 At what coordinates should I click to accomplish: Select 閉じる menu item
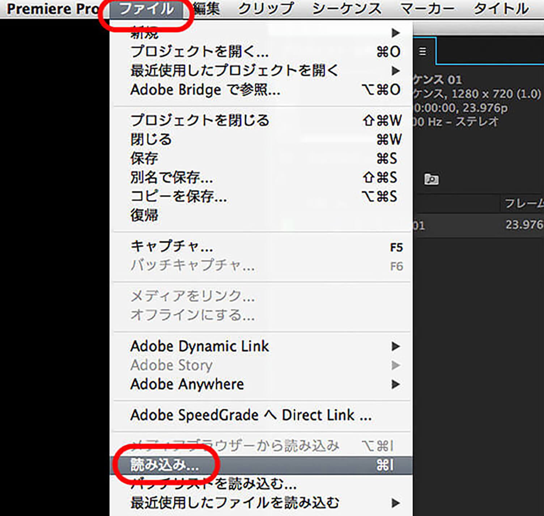[x=261, y=139]
